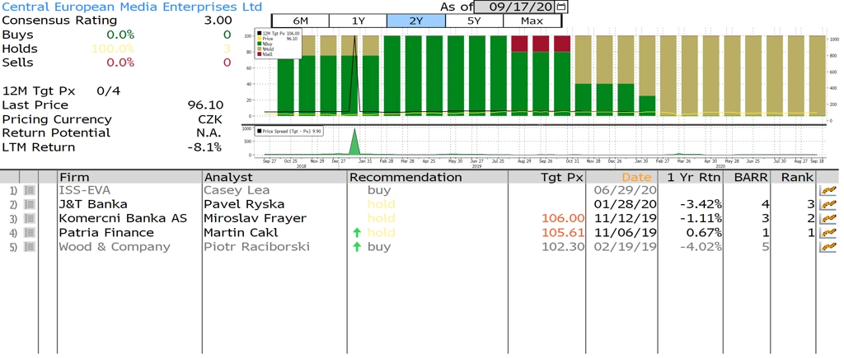844x358 pixels.
Task: Click the 1 Yr Rtn value -3.42%
Action: [699, 204]
